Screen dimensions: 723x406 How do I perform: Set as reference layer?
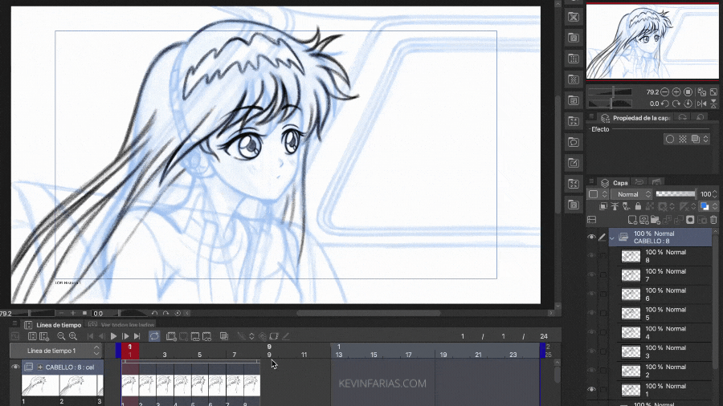pos(615,207)
